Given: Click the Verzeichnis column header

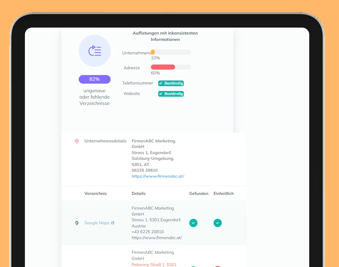Looking at the screenshot, I should 95,194.
